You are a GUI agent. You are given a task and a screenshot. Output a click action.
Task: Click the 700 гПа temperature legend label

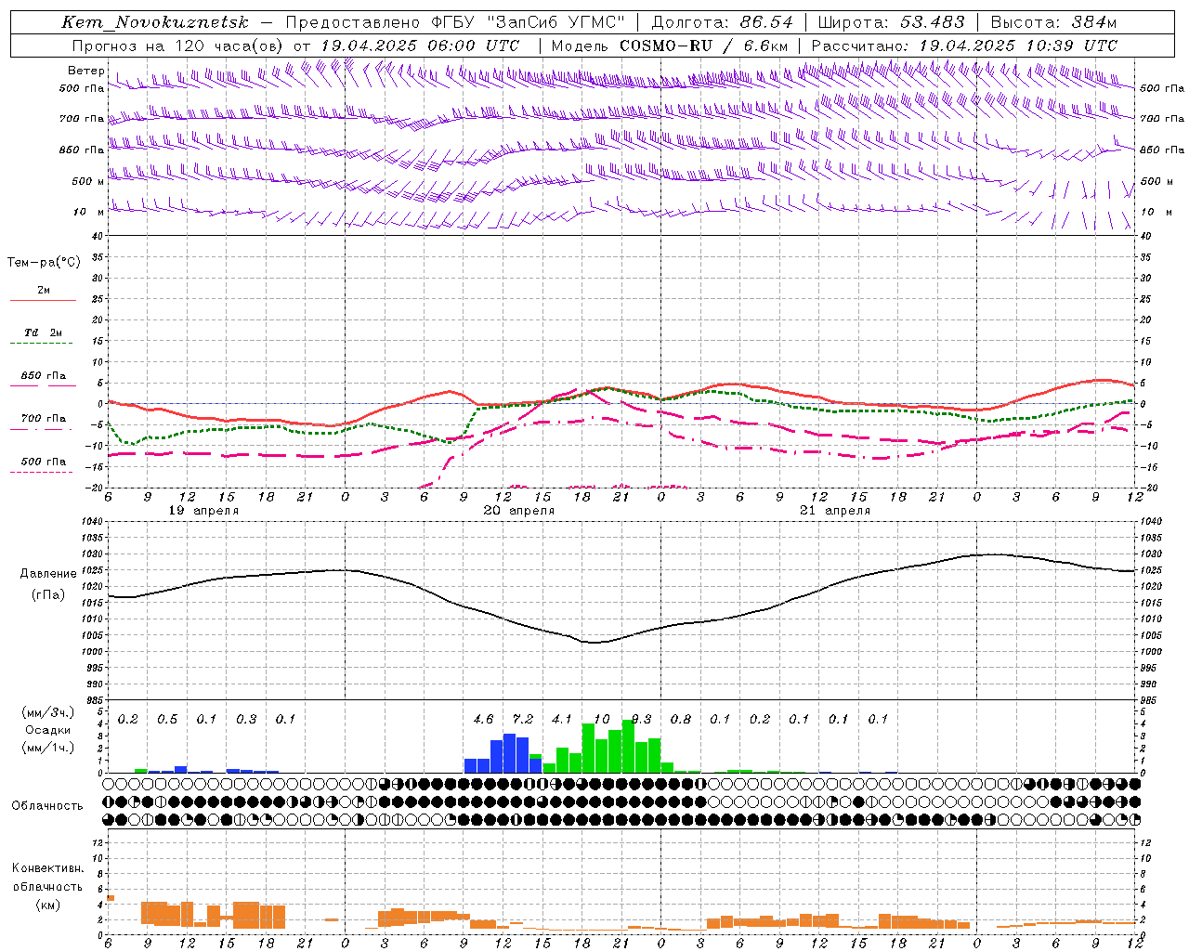coord(44,419)
